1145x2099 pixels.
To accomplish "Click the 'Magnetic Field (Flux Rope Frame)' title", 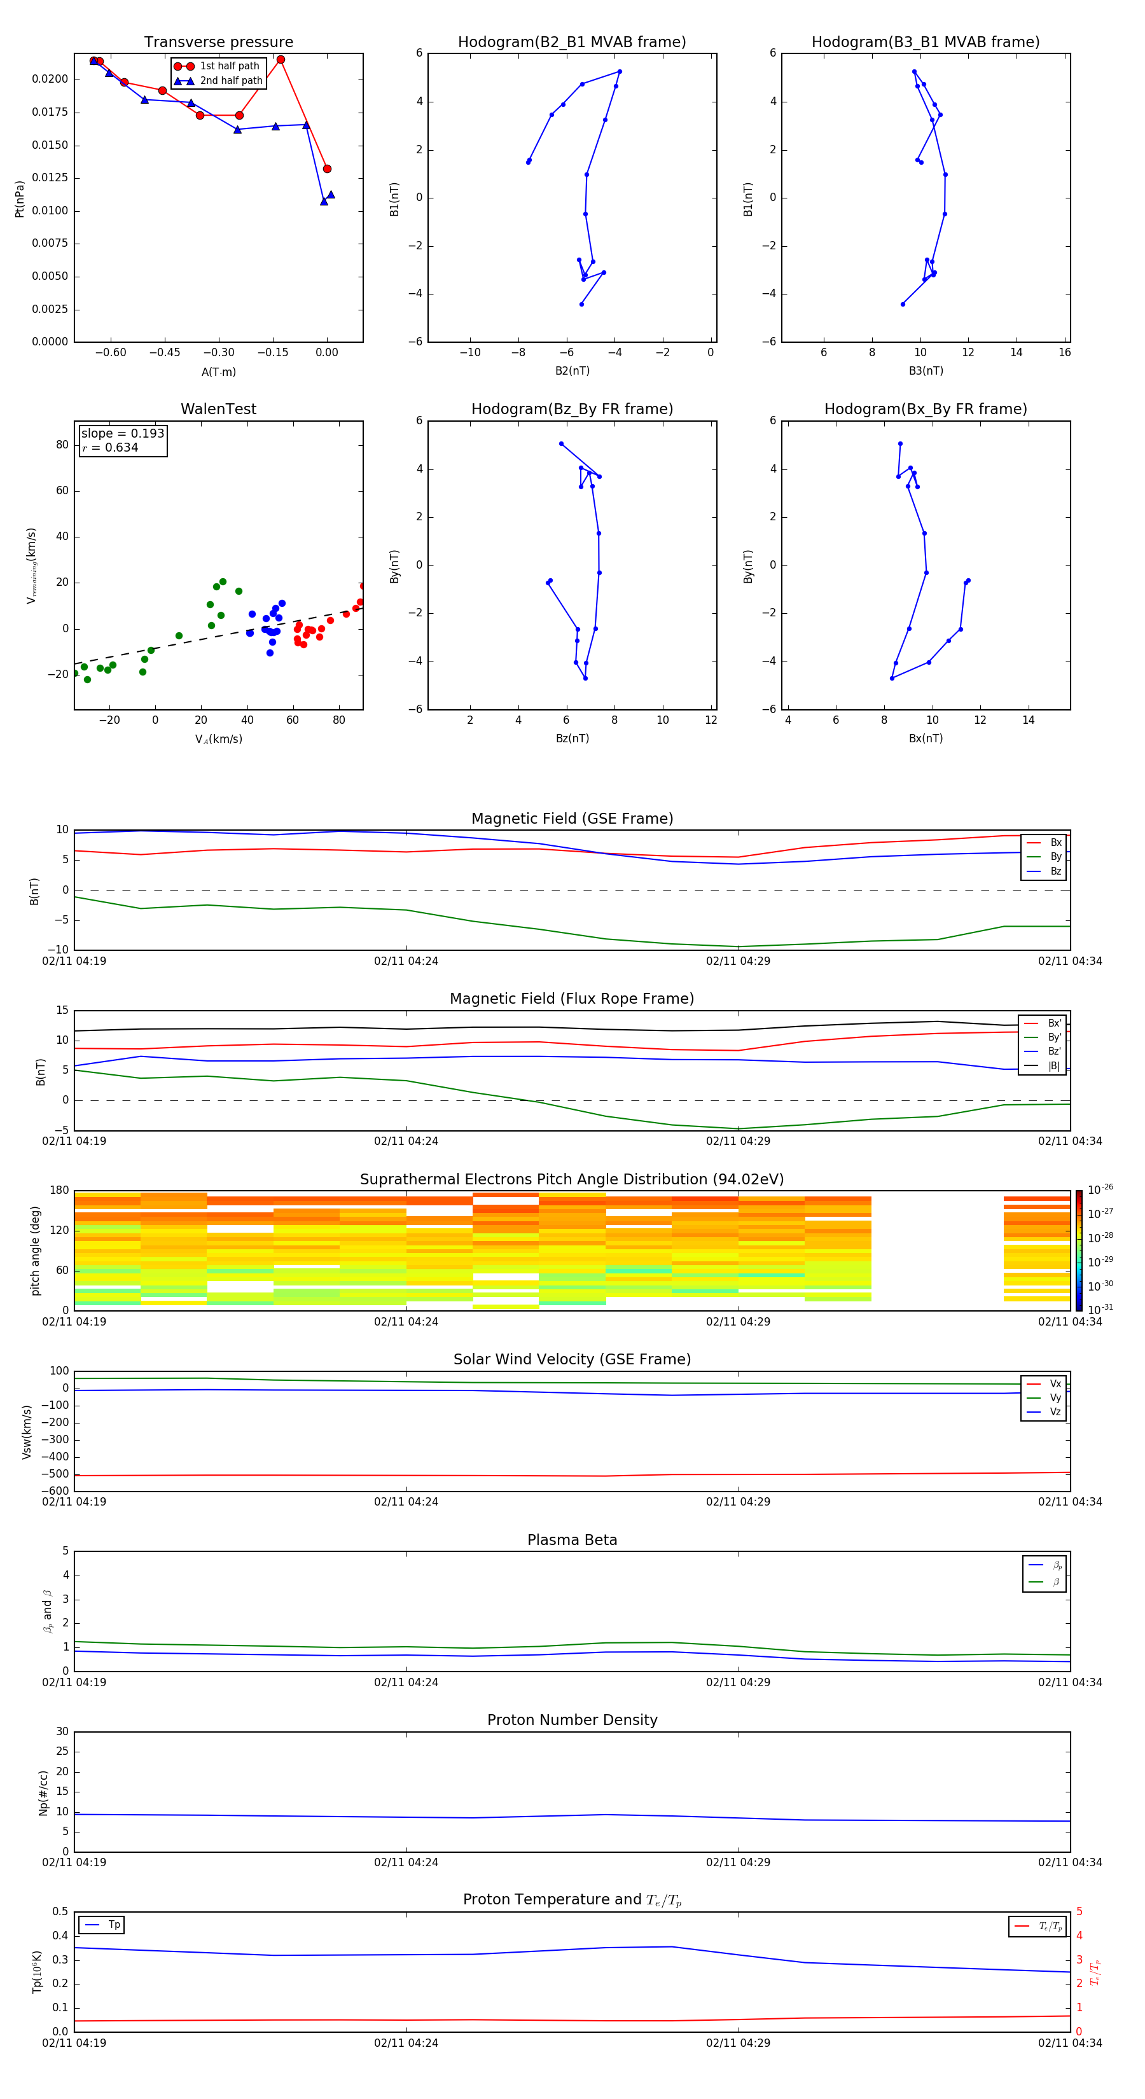I will 572,999.
